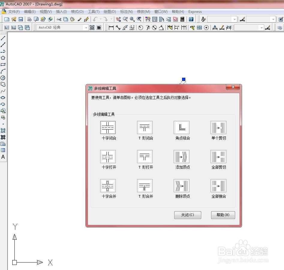Open the 窗口(W) menu
The image size is (284, 270).
coord(161,12)
